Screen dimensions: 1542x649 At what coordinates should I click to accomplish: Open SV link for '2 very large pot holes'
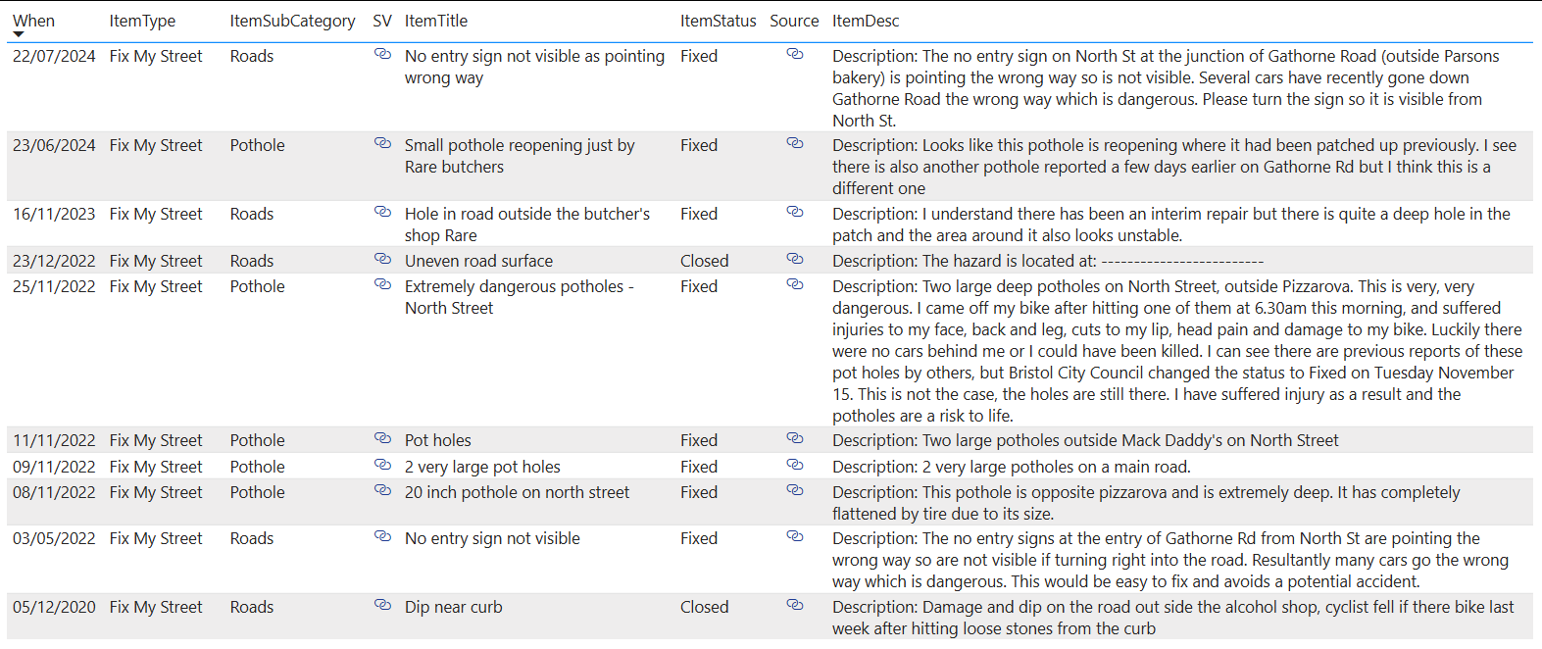pos(382,465)
